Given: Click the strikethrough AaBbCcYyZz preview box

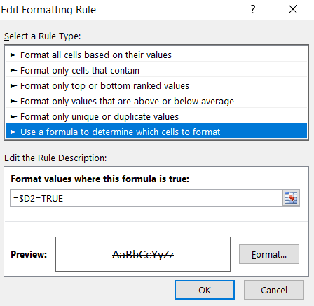Looking at the screenshot, I should 143,254.
